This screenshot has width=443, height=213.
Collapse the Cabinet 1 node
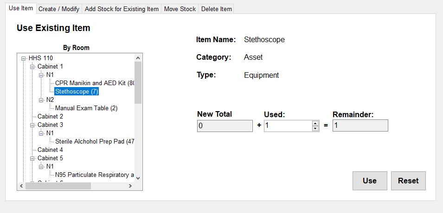point(32,67)
